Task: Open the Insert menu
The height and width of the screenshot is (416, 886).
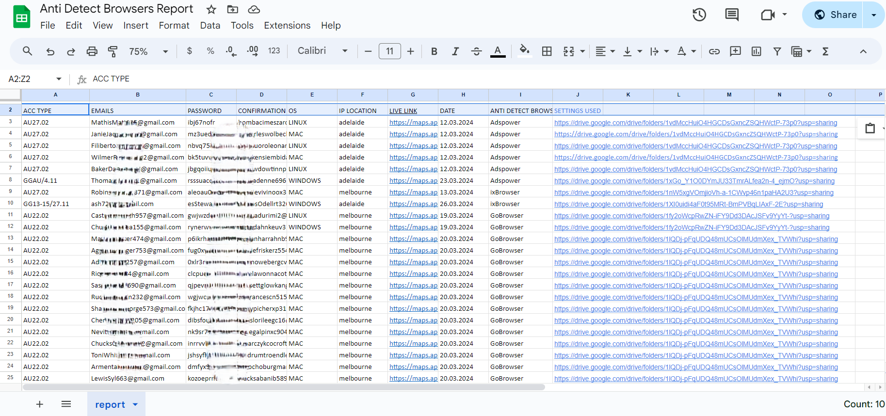Action: 136,25
